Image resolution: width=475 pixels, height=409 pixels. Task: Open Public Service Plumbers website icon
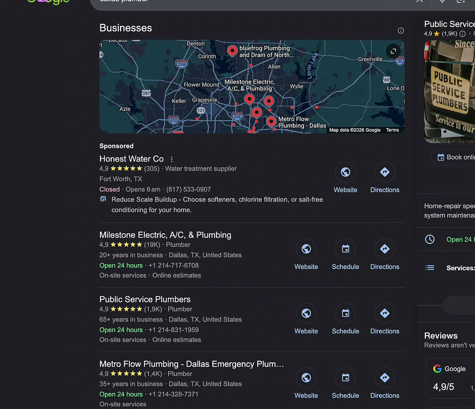point(306,313)
